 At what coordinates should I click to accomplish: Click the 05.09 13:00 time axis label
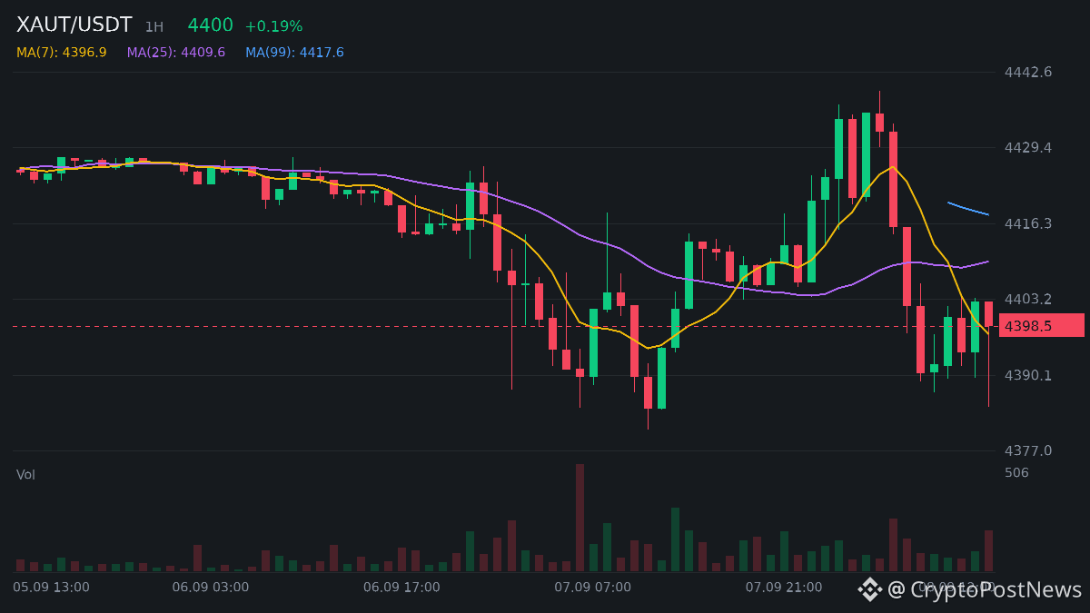[52, 588]
